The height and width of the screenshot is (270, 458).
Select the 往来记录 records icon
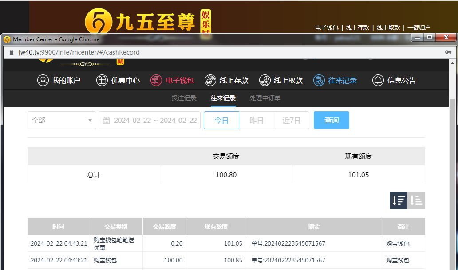coord(319,80)
